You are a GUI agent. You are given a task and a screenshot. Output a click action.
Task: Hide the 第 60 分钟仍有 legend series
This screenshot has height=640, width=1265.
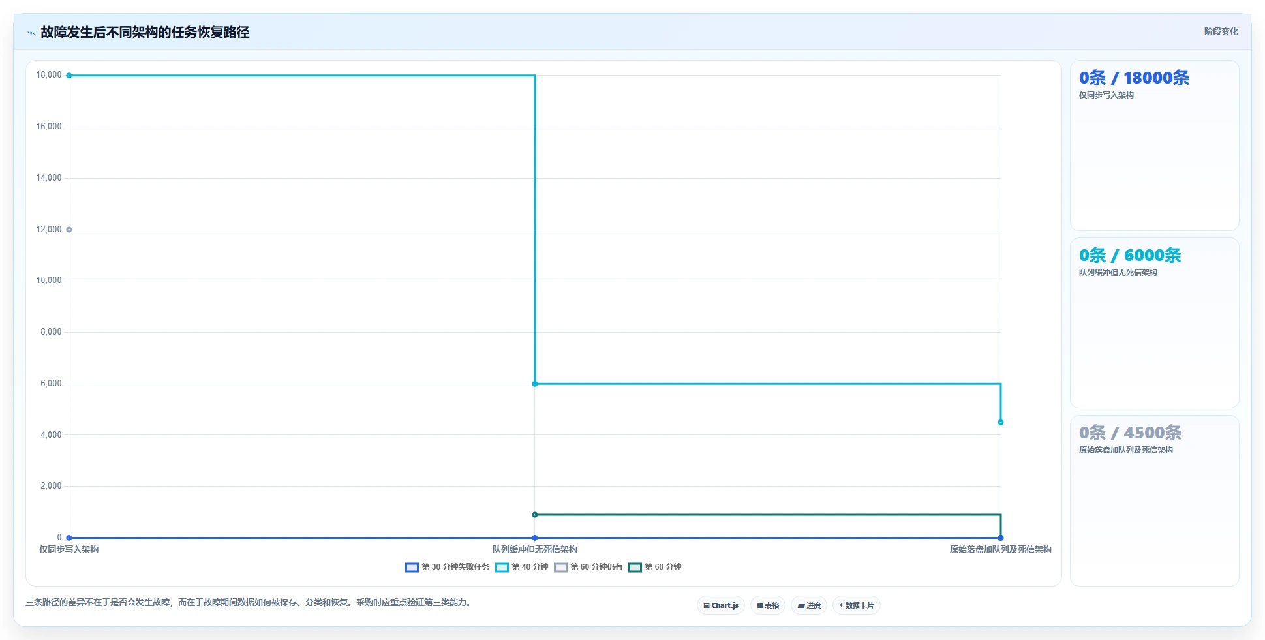pos(588,567)
